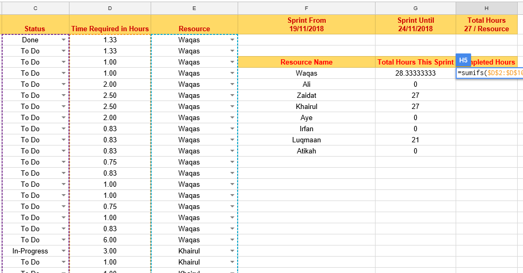Select the Luqmaan cell
Image resolution: width=523 pixels, height=273 pixels.
[x=307, y=140]
